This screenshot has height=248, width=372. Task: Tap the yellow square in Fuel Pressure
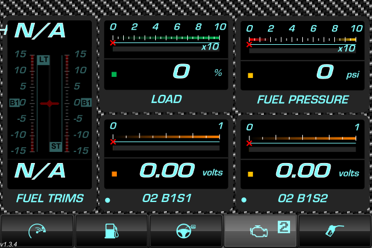251,76
